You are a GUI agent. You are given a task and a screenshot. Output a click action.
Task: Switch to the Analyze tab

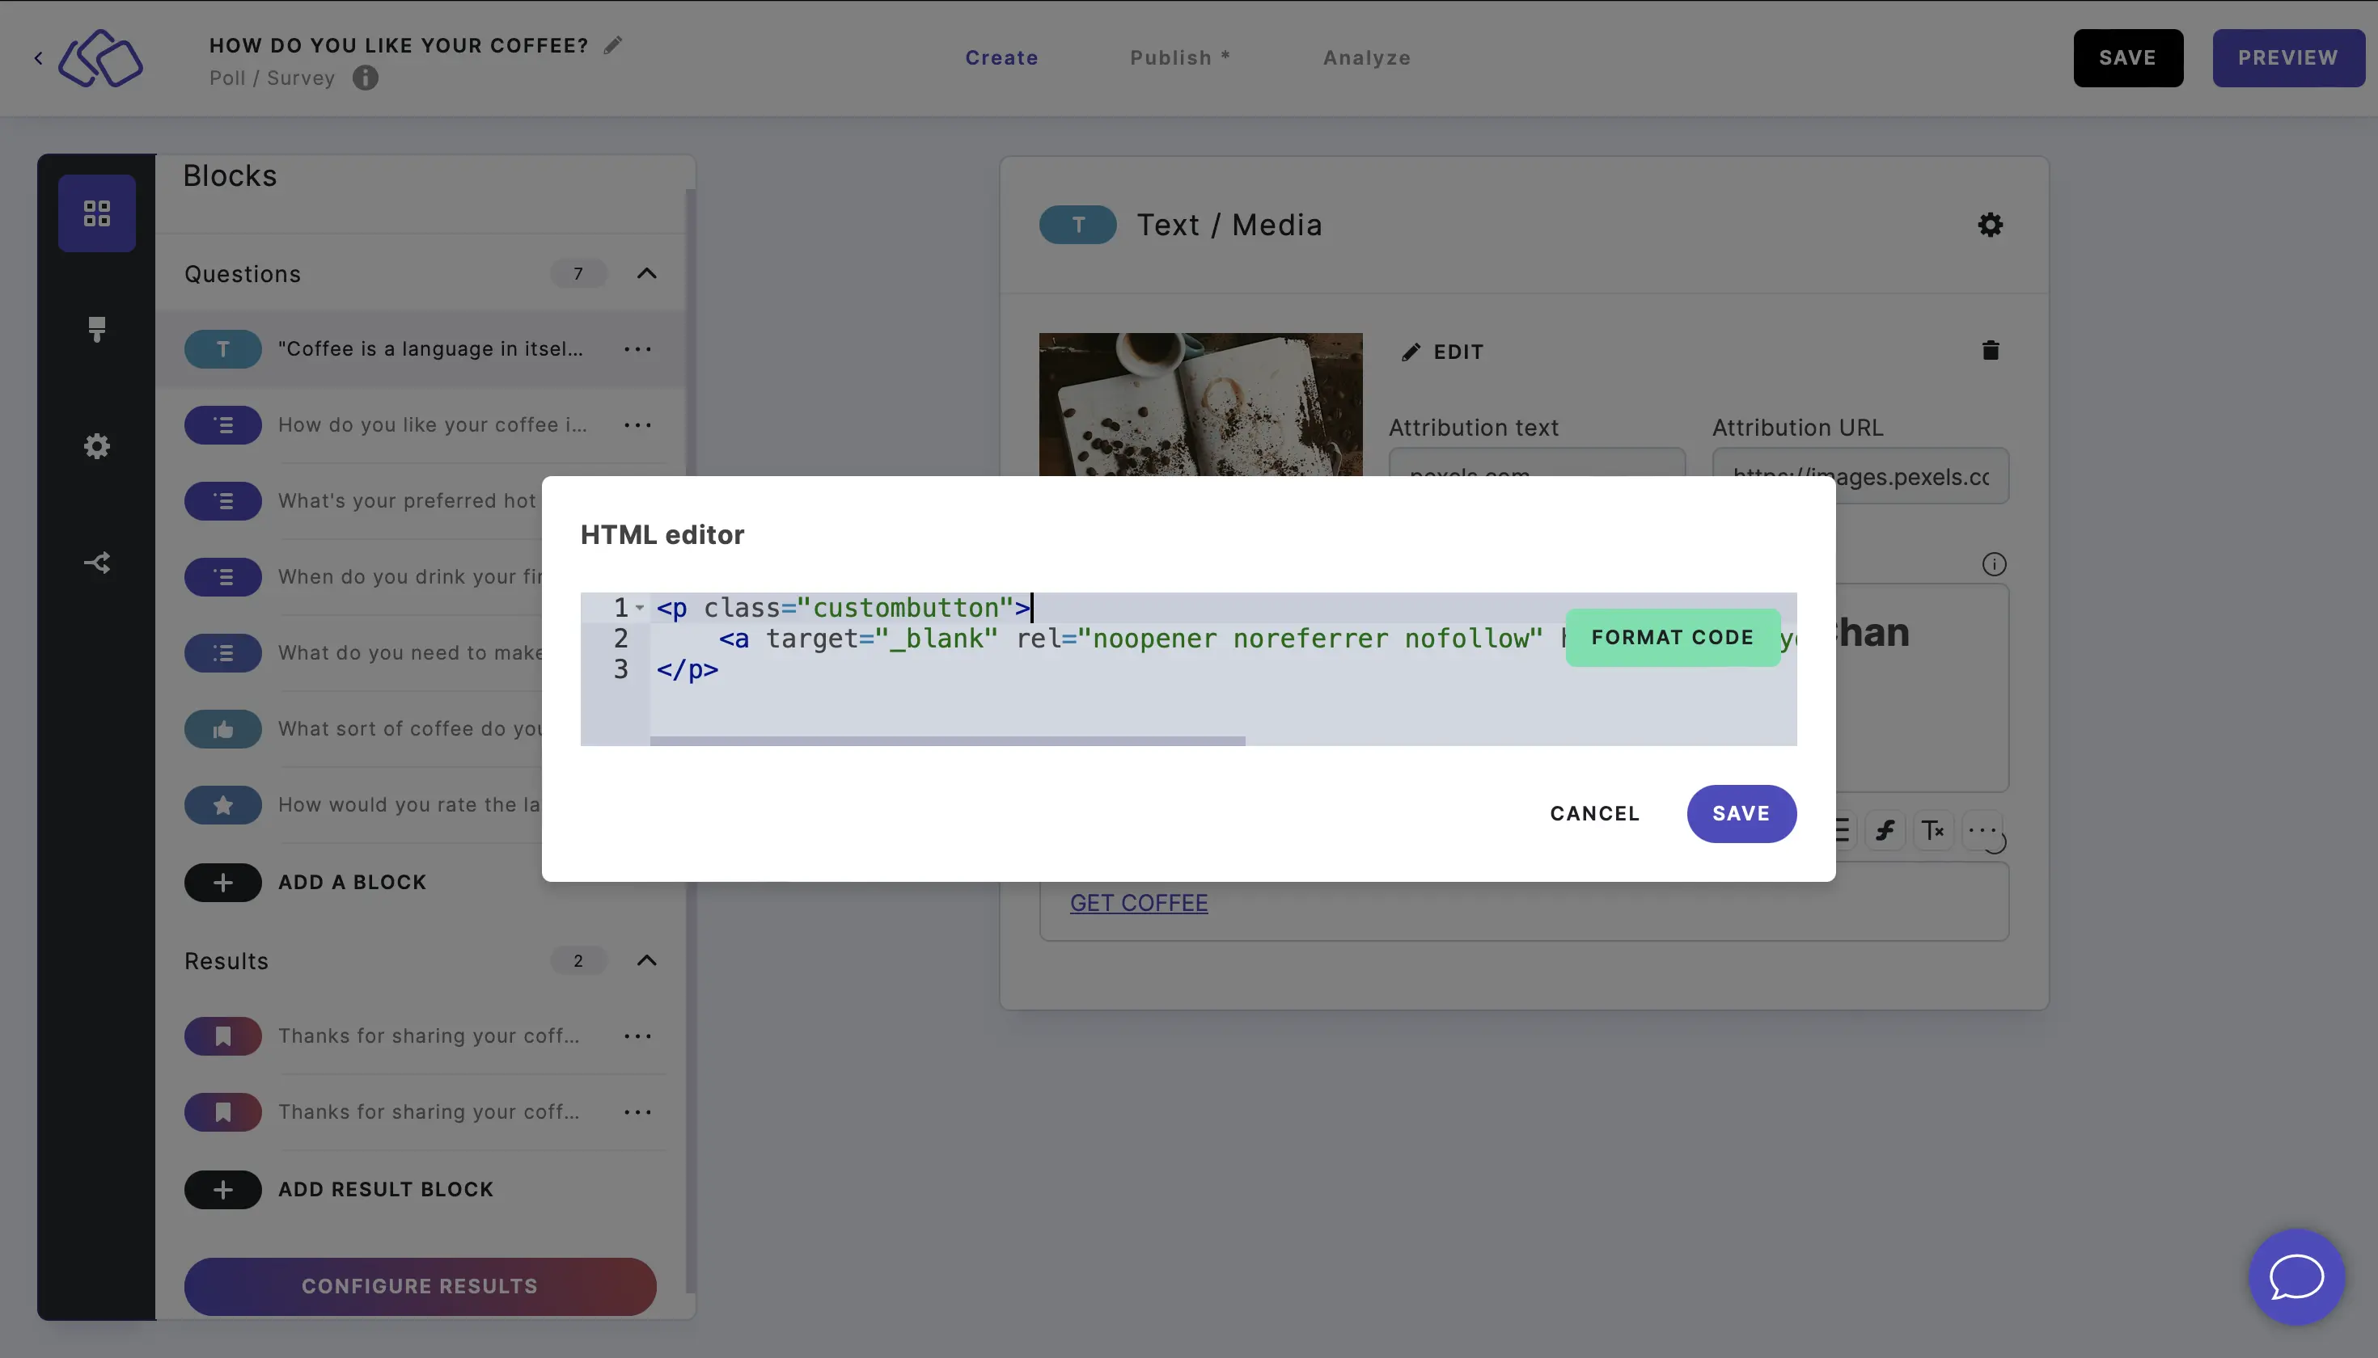pos(1367,57)
